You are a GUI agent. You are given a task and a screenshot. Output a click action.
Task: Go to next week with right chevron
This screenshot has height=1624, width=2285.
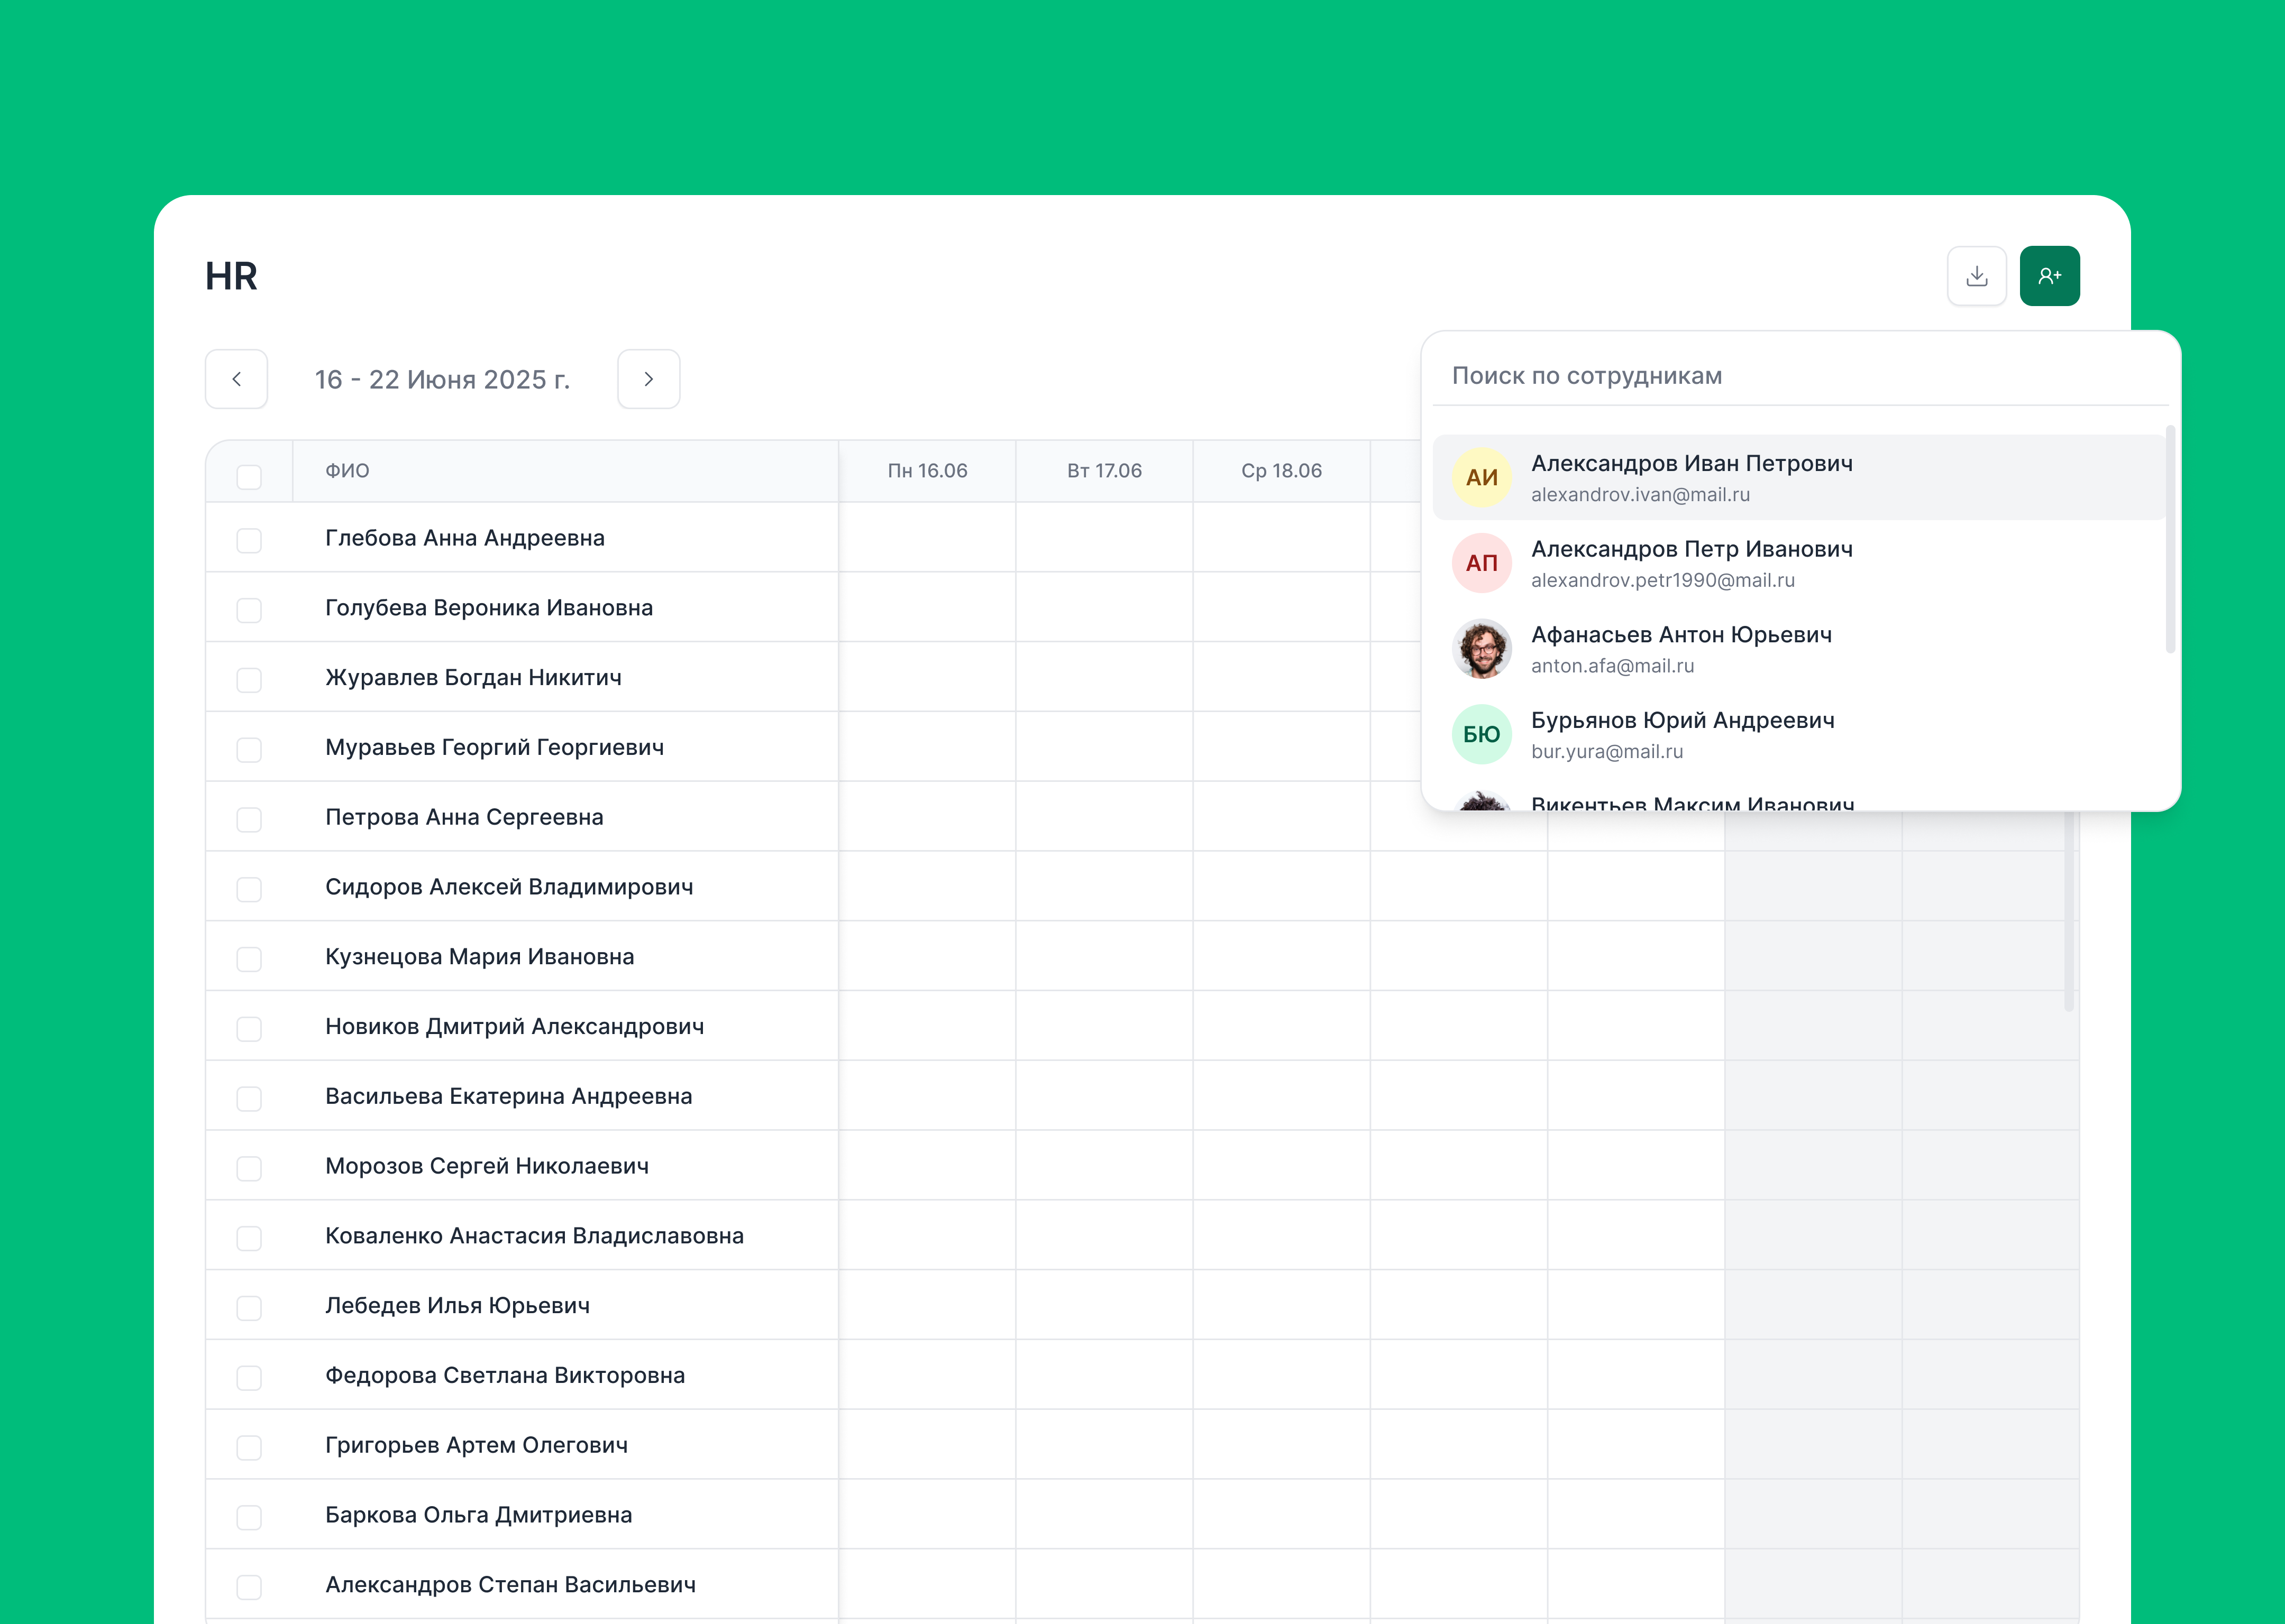pyautogui.click(x=648, y=379)
